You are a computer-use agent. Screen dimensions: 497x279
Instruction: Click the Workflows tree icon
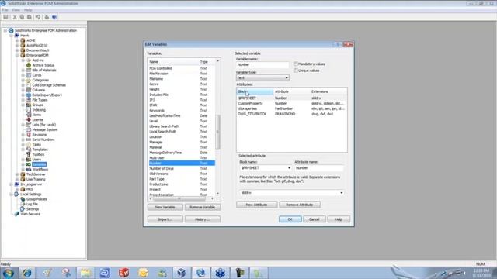click(29, 169)
